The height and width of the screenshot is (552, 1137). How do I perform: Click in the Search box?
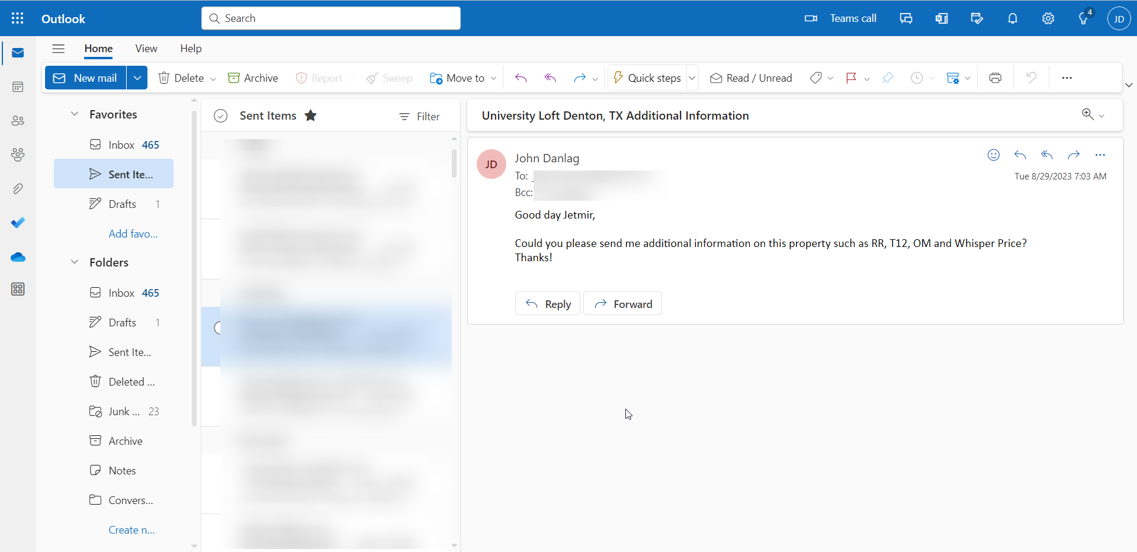(338, 18)
